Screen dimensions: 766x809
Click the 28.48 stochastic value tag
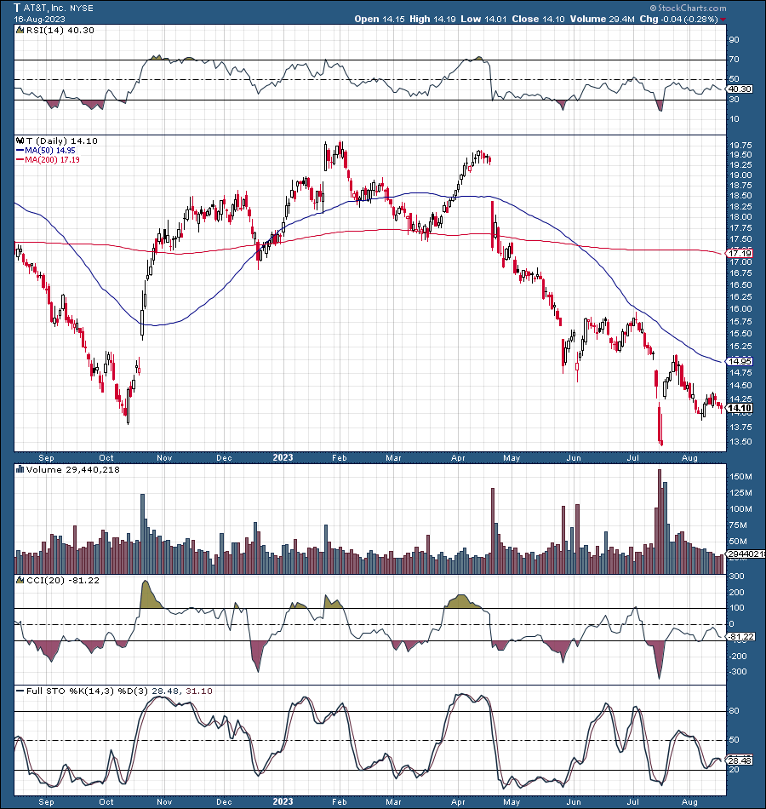[x=740, y=760]
